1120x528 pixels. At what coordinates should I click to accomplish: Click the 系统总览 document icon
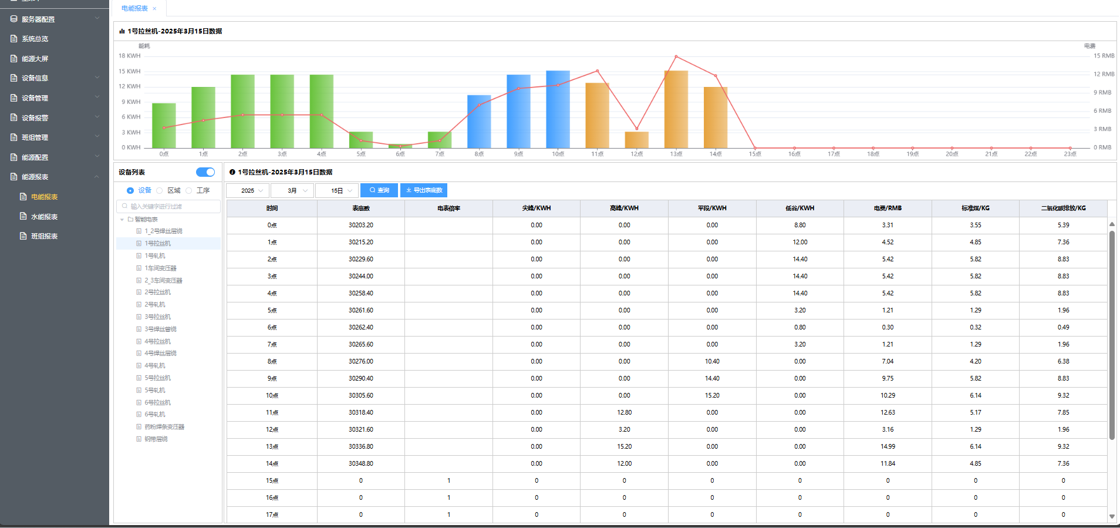14,39
